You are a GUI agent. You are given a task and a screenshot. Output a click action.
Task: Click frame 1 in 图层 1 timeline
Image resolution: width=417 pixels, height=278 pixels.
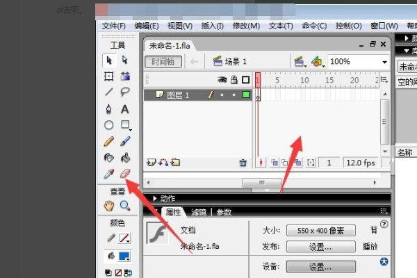[x=258, y=95]
